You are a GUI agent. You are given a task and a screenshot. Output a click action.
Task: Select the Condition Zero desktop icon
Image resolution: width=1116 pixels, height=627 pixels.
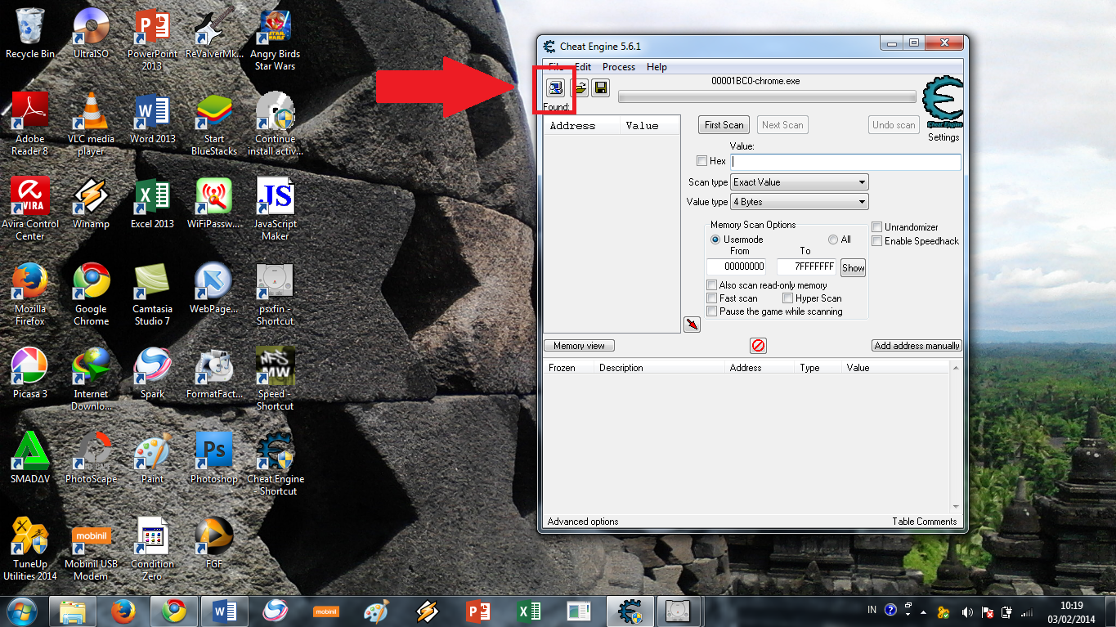point(152,549)
